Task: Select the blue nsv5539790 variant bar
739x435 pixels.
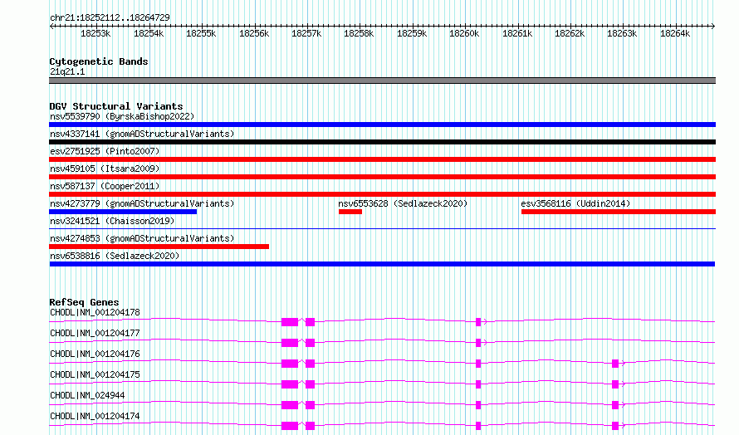Action: (x=382, y=125)
